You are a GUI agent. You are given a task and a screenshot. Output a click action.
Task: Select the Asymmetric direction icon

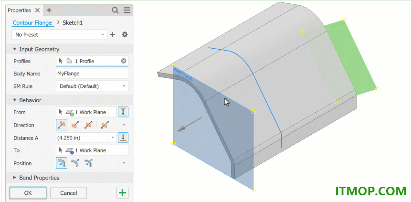[x=105, y=125]
